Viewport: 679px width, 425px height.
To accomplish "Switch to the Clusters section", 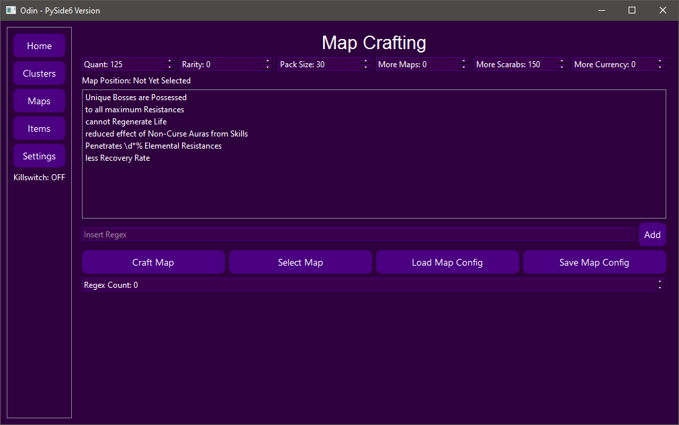I will (39, 73).
